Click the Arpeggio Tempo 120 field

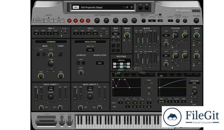point(160,21)
